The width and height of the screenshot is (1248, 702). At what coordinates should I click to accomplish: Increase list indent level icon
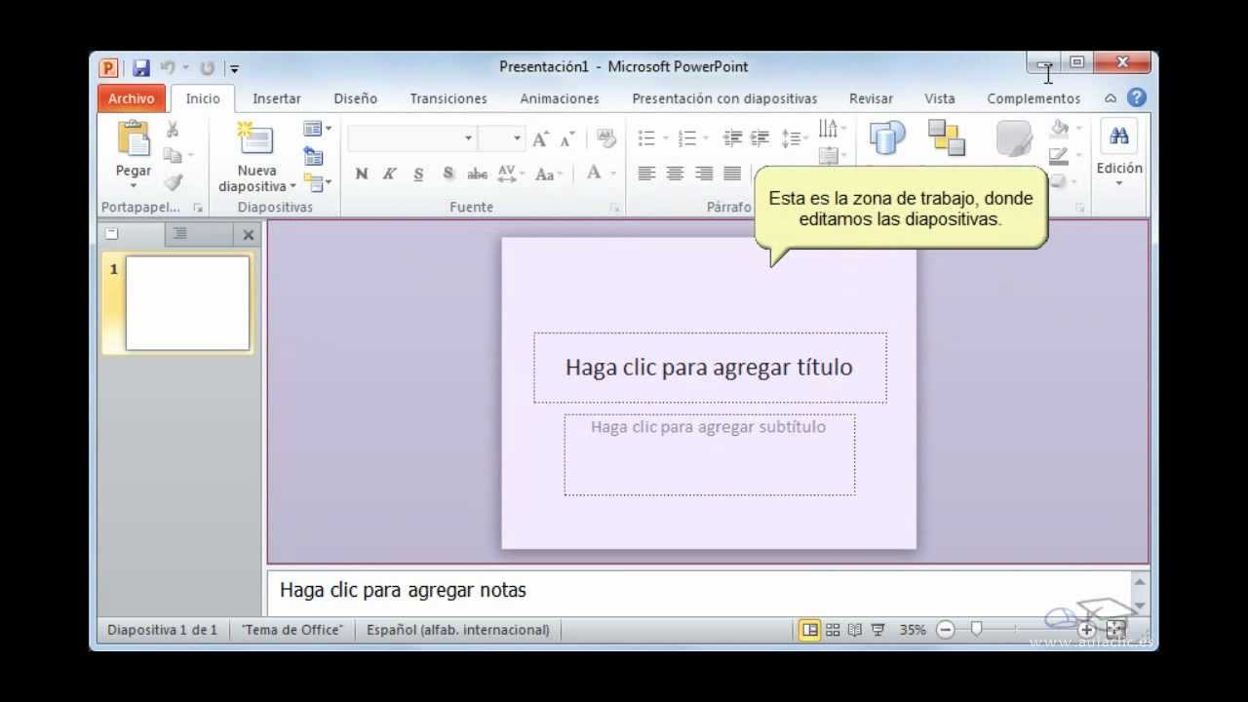coord(760,138)
